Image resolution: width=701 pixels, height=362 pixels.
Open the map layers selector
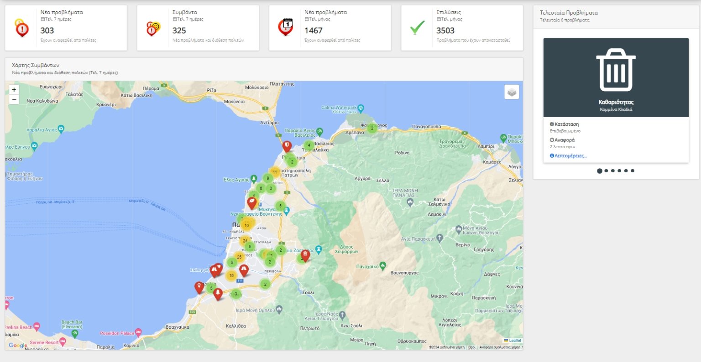[x=512, y=92]
